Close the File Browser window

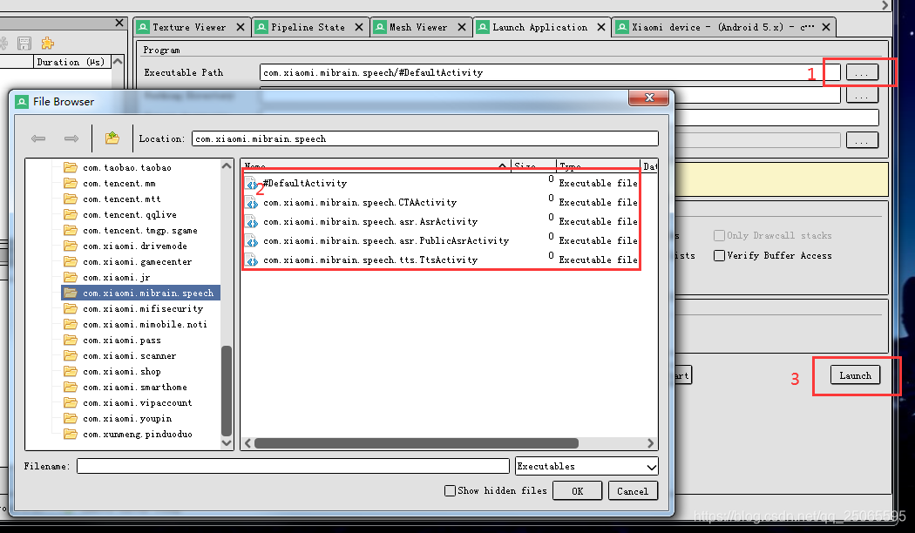click(x=649, y=98)
